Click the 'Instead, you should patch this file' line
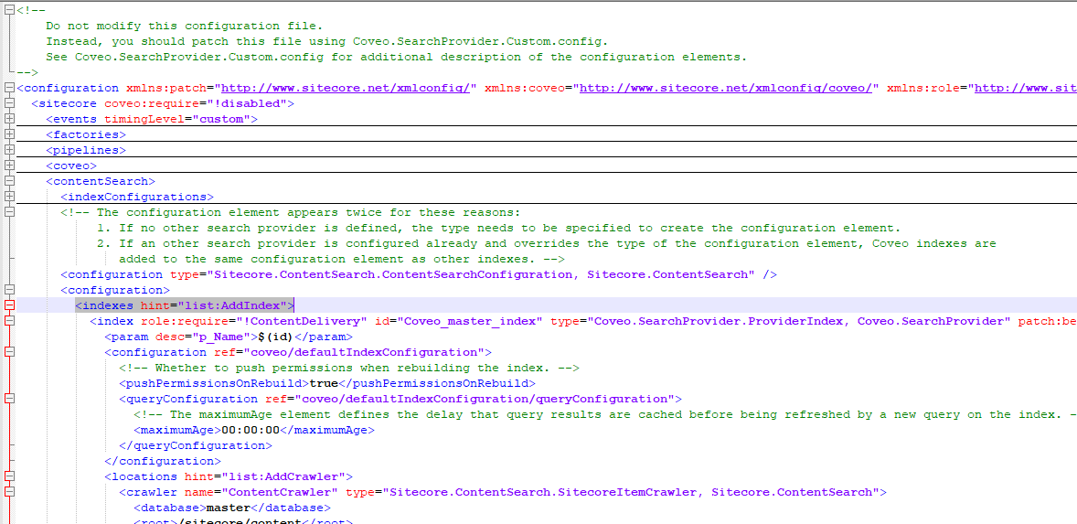The image size is (1077, 524). tap(326, 41)
